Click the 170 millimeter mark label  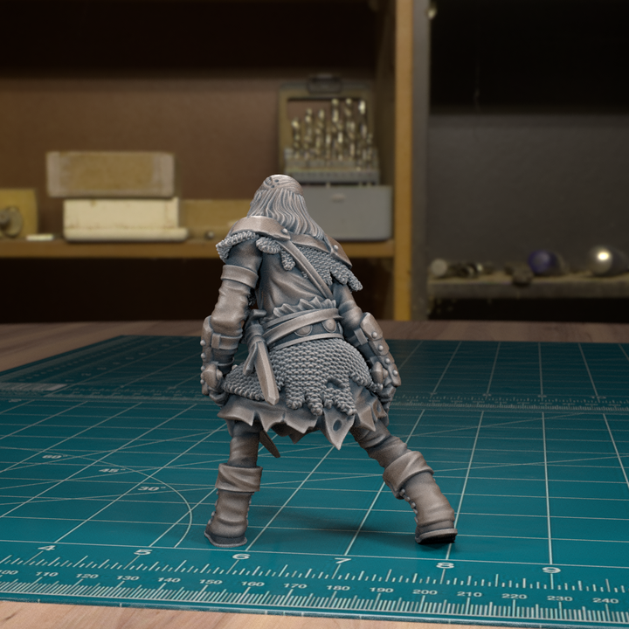(x=295, y=585)
